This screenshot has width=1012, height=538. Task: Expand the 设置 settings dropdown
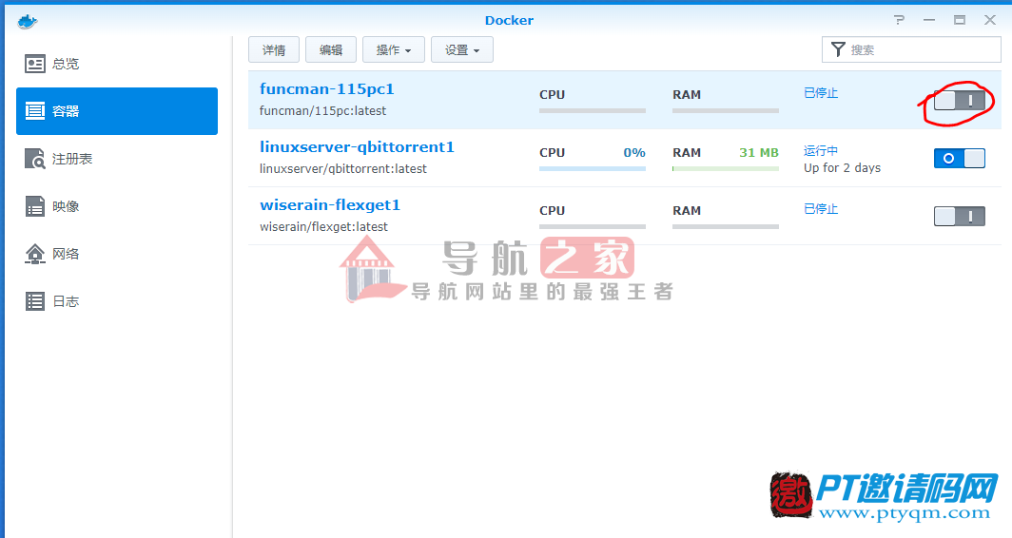462,49
